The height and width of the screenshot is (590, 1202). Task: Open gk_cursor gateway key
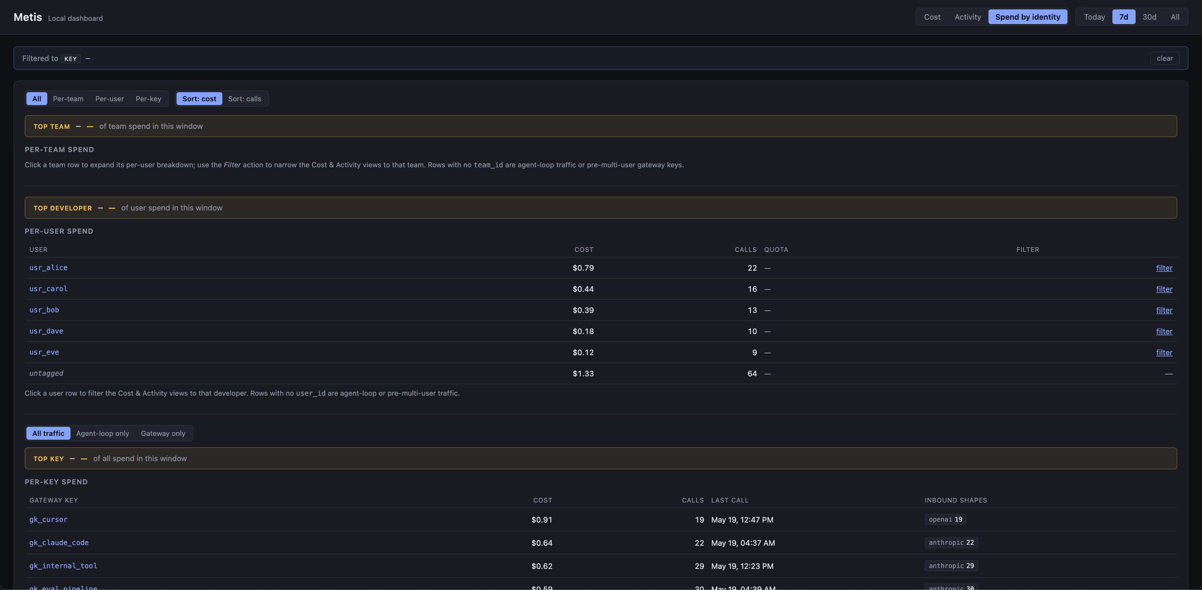[x=48, y=520]
